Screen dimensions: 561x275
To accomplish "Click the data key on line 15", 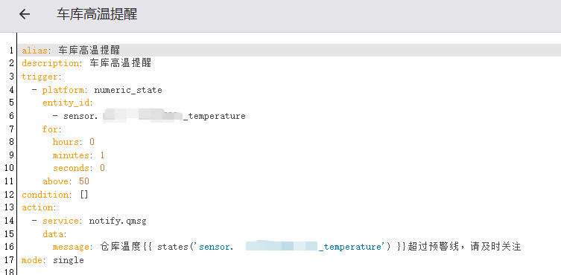I will click(54, 234).
